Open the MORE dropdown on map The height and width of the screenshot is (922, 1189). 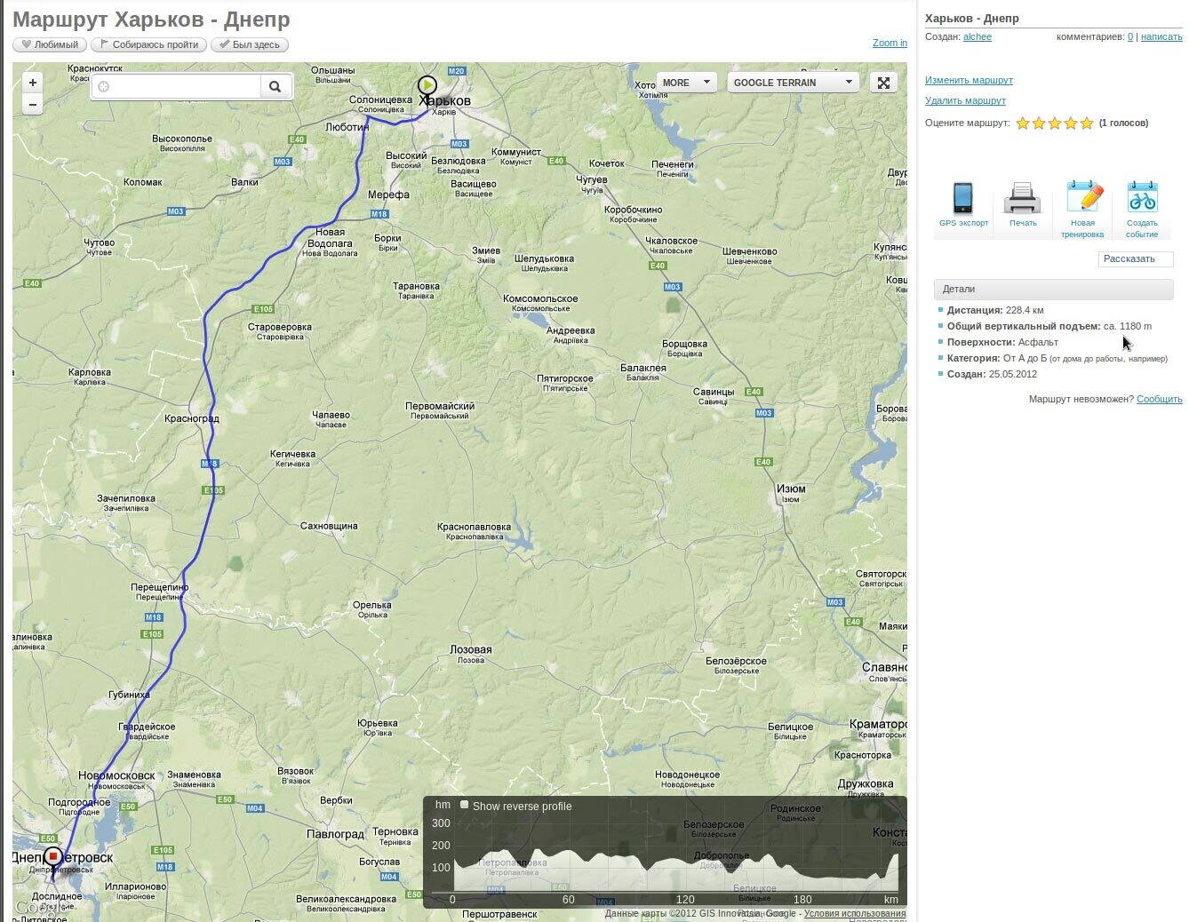[686, 83]
